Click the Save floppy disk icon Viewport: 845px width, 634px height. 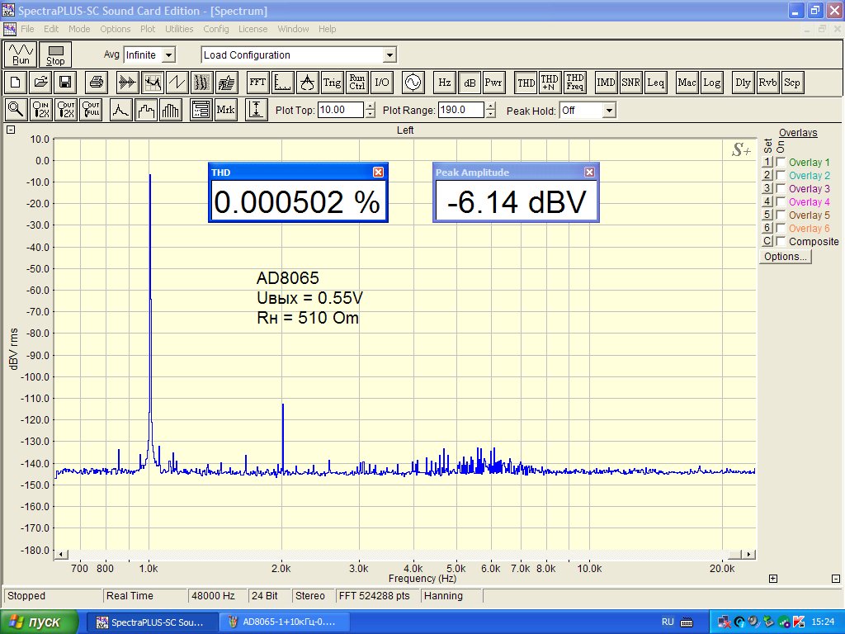click(x=65, y=83)
